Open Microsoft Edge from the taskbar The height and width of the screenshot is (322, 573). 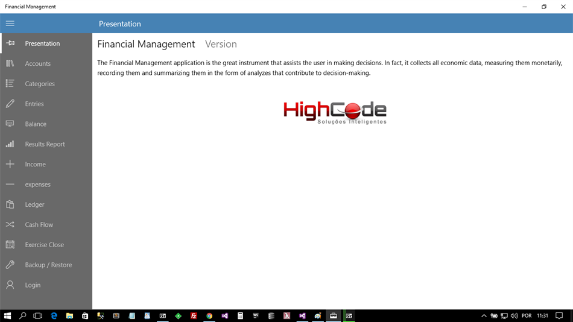[54, 316]
